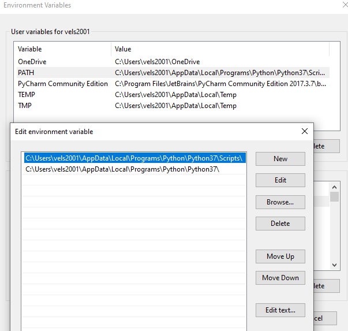Select PyCharm Community Edition variable row
348x331 pixels.
(62, 84)
